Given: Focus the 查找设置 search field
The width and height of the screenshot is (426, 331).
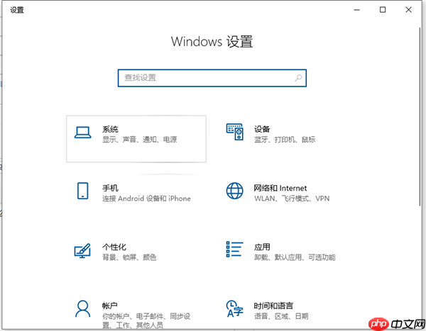Looking at the screenshot, I should (x=212, y=78).
